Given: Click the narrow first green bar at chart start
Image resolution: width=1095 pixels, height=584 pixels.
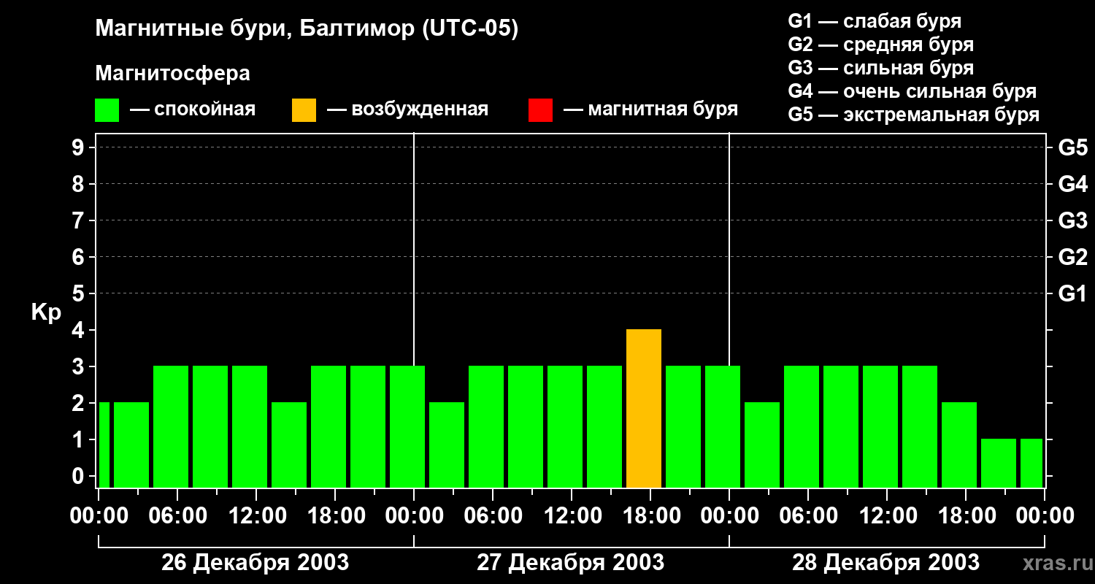Looking at the screenshot, I should pos(104,445).
